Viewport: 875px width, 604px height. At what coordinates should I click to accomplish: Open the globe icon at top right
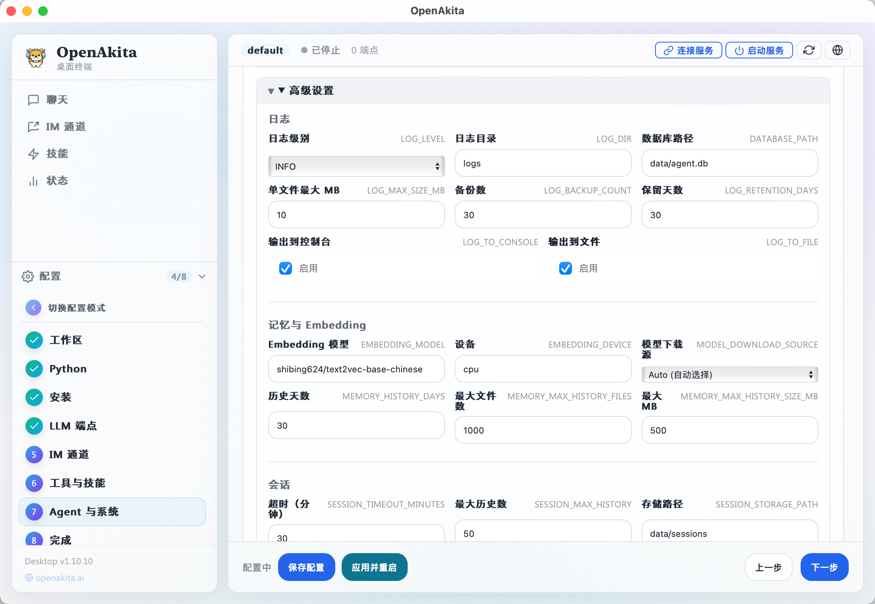(837, 50)
